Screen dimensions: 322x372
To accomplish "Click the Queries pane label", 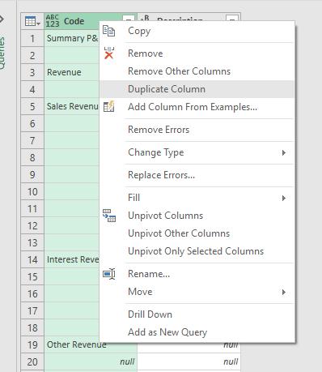I will (x=2, y=53).
